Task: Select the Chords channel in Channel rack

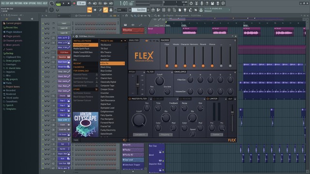Action: pyautogui.click(x=64, y=96)
